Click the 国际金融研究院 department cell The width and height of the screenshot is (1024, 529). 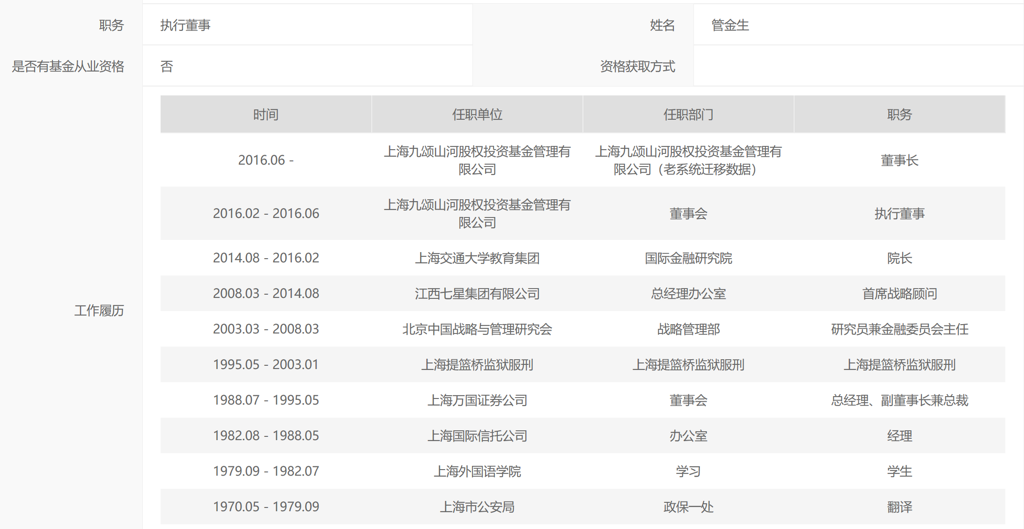click(688, 258)
